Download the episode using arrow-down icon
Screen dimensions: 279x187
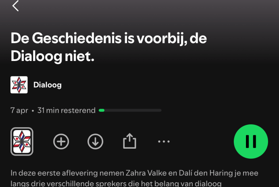(96, 141)
